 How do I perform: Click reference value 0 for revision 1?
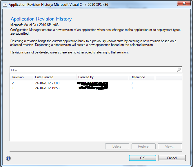132,88
